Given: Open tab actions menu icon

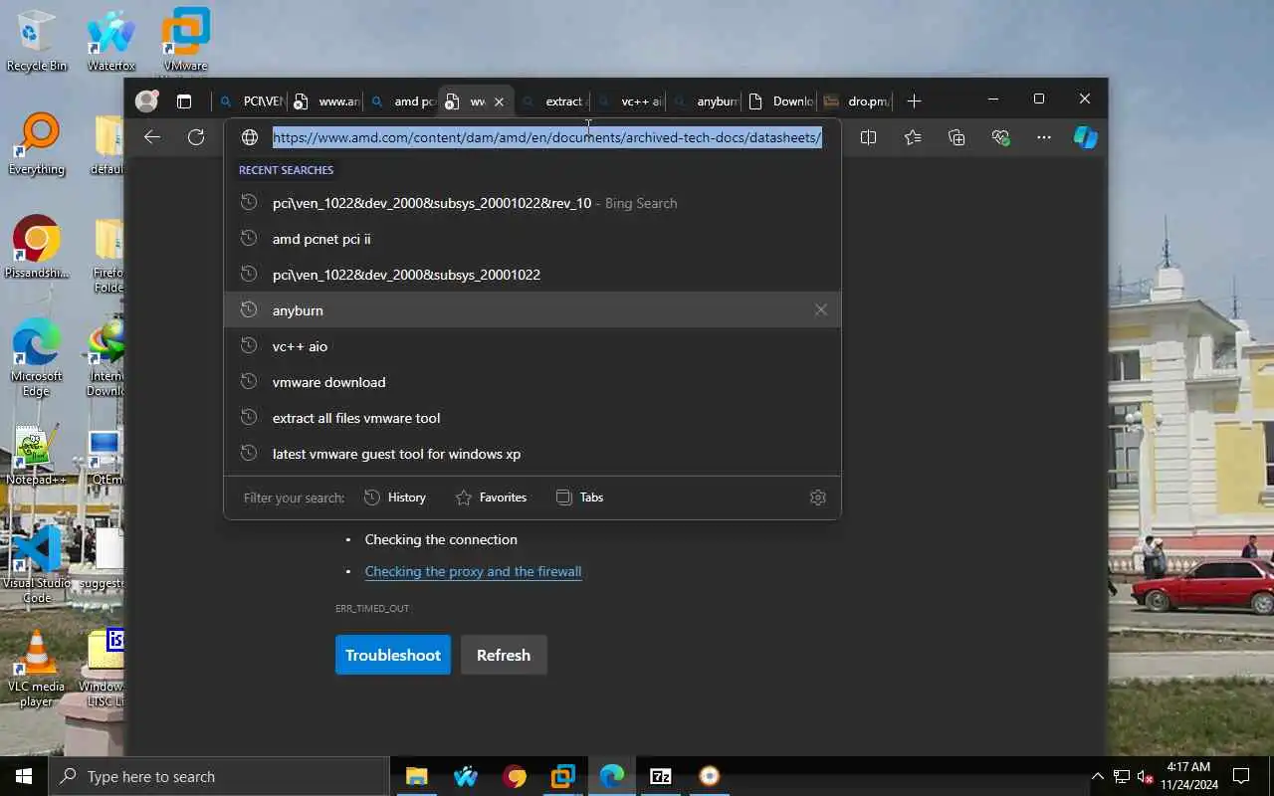Looking at the screenshot, I should [184, 100].
